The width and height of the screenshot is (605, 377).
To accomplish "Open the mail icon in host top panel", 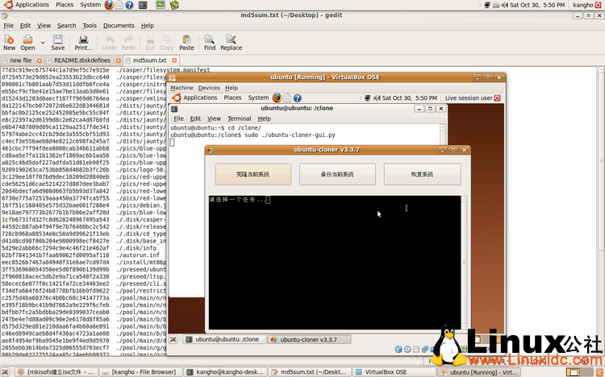I will tap(119, 5).
